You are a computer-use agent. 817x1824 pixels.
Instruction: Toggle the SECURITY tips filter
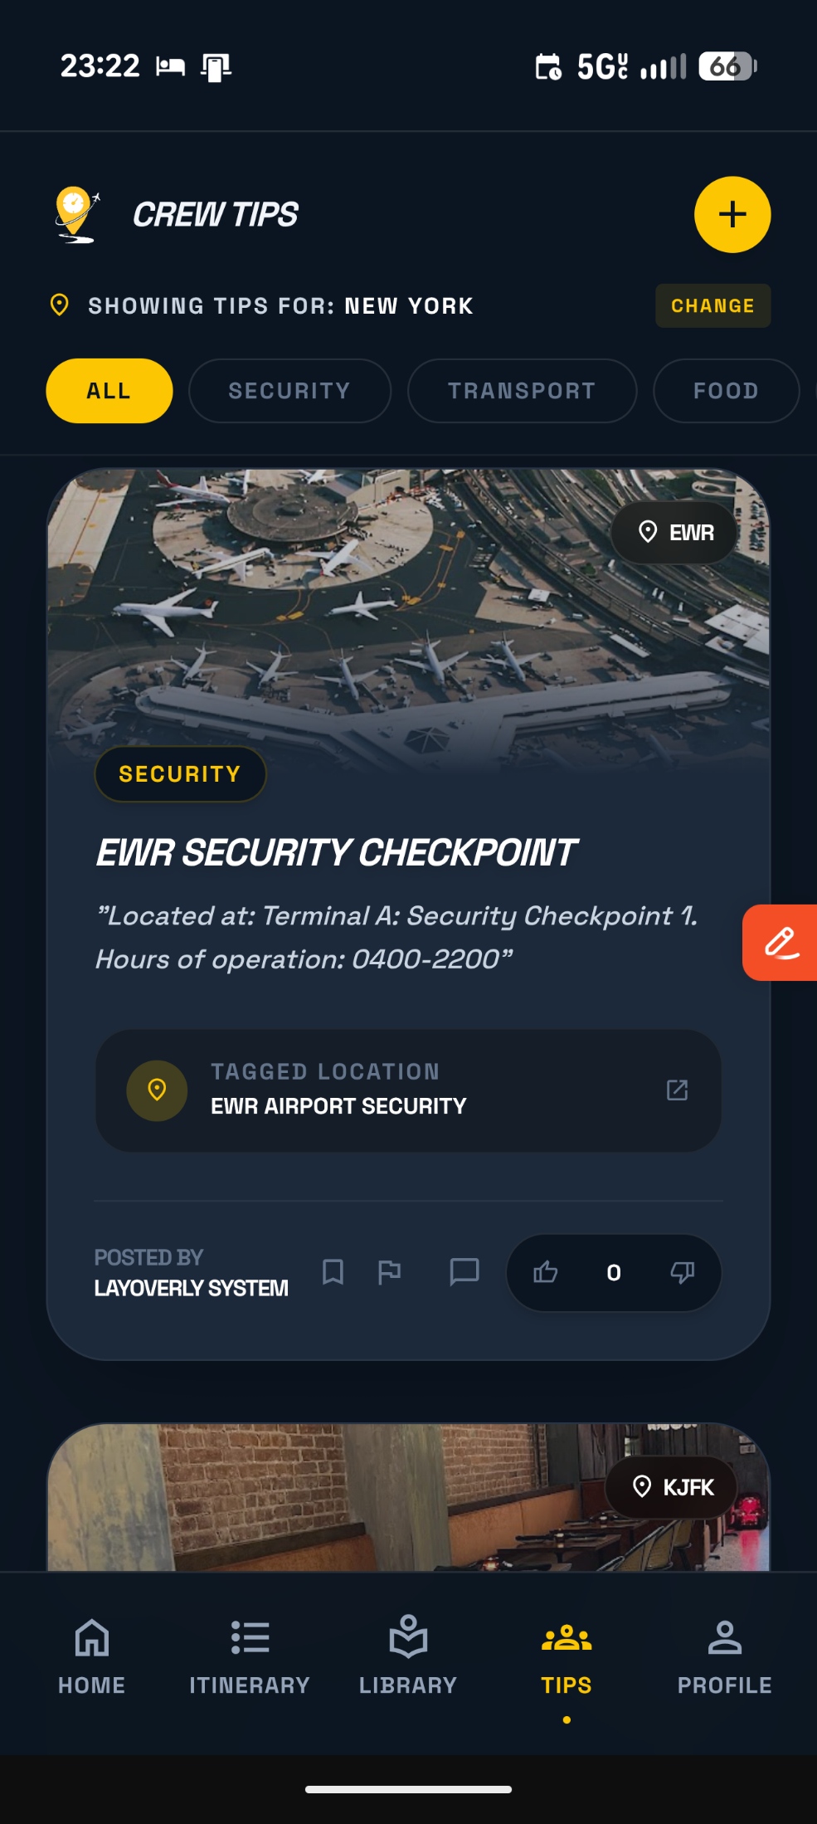tap(289, 390)
